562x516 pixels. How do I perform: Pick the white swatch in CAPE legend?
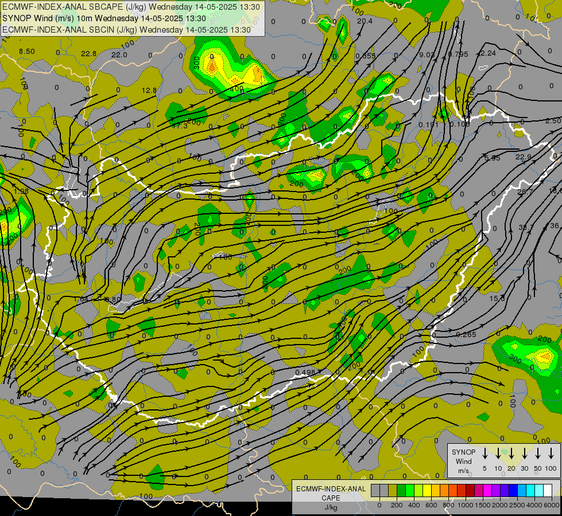548,490
